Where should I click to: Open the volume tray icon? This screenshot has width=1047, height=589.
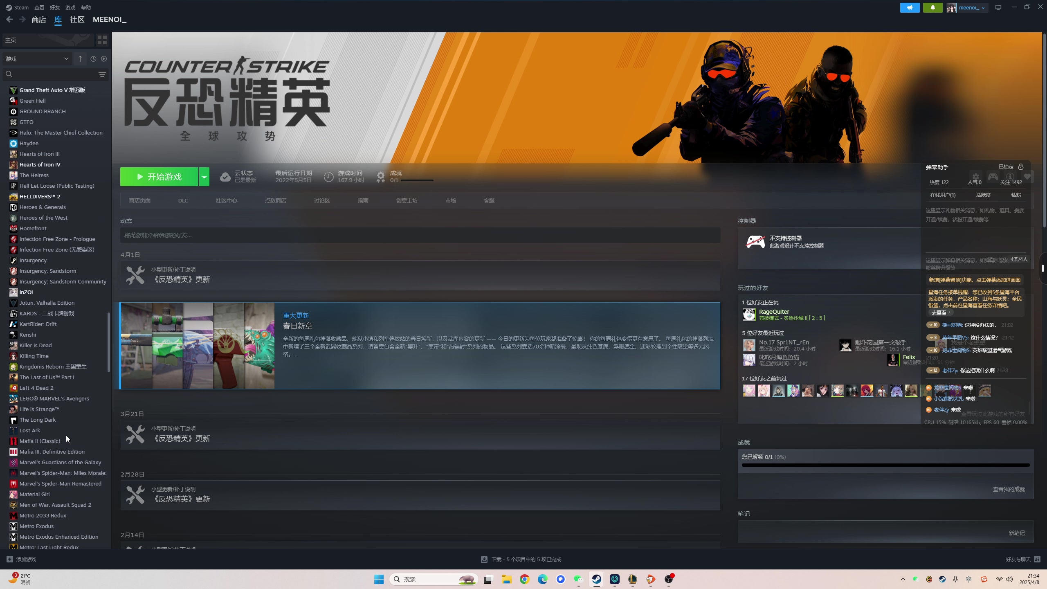tap(1009, 579)
